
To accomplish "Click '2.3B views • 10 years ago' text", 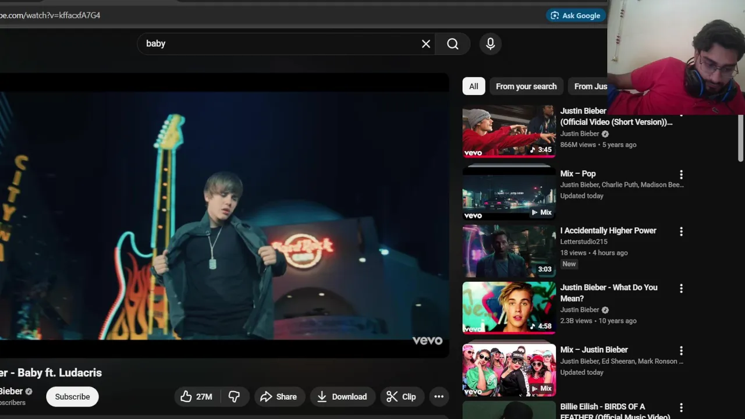I will click(x=598, y=321).
